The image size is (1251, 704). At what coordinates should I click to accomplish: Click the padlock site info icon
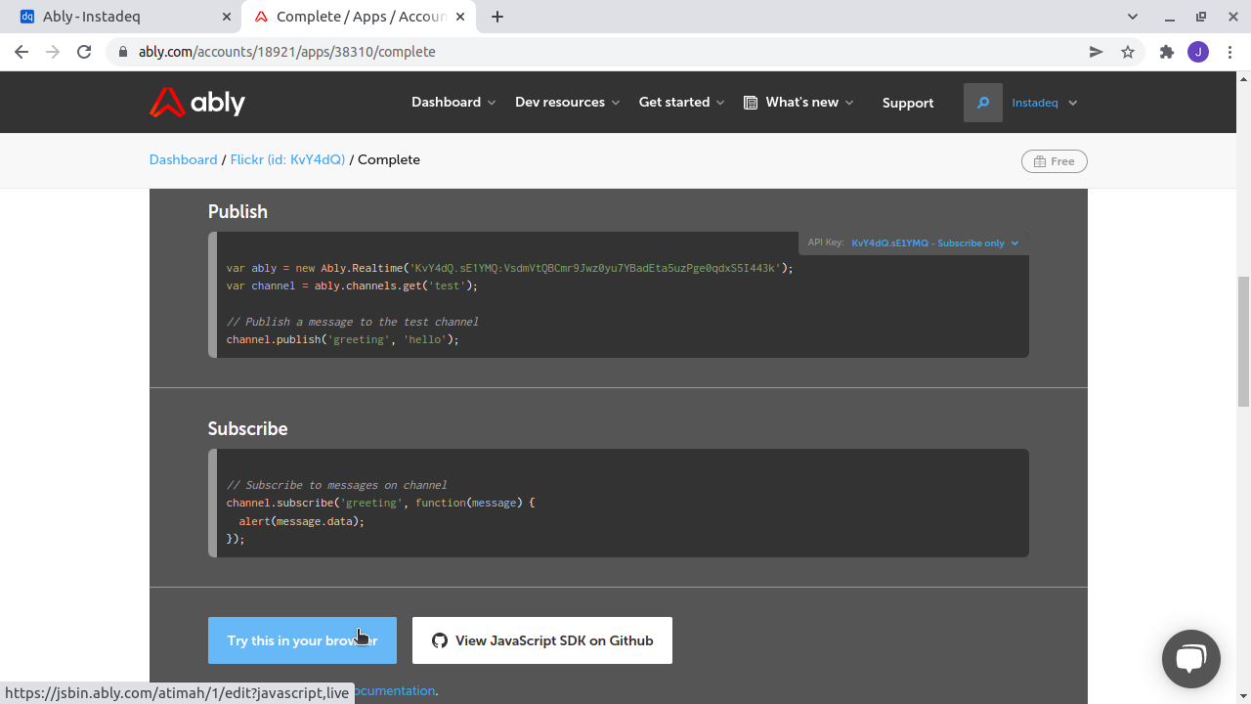(x=123, y=52)
